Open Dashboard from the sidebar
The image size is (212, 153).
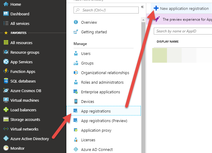[x=20, y=14]
